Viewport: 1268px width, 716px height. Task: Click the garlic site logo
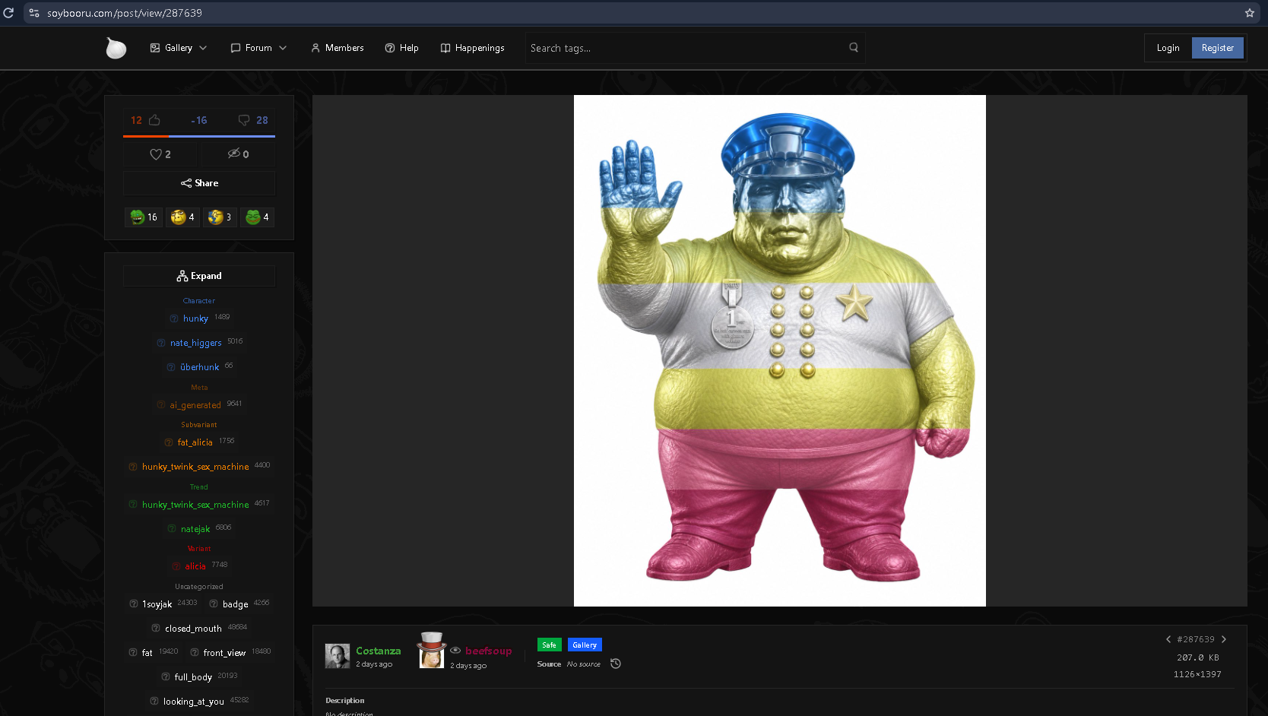(x=116, y=48)
